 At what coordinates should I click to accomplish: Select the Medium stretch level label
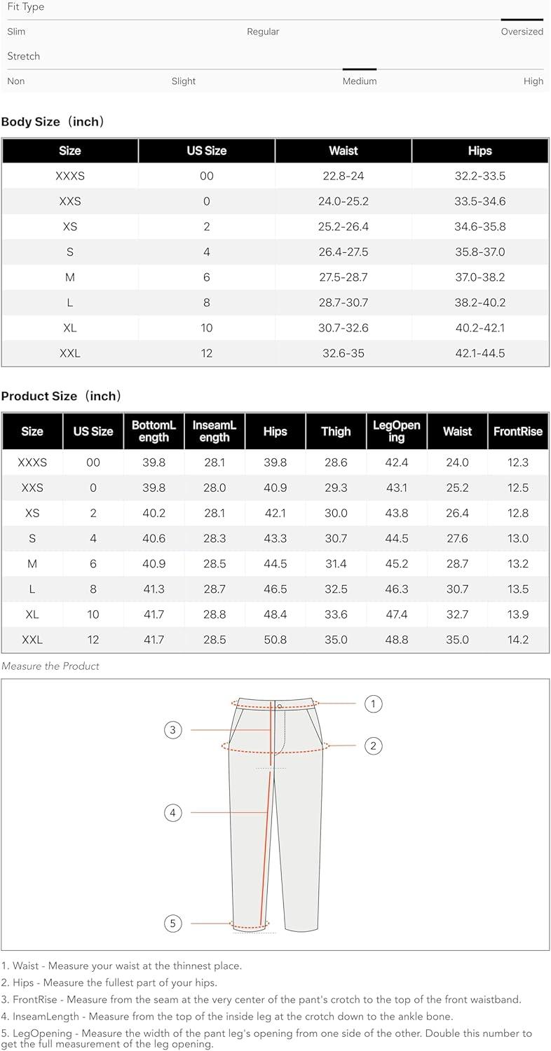[360, 81]
